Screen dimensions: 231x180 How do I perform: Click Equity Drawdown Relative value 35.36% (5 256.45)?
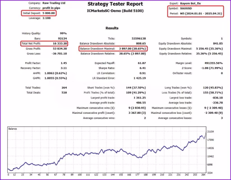[209, 54]
